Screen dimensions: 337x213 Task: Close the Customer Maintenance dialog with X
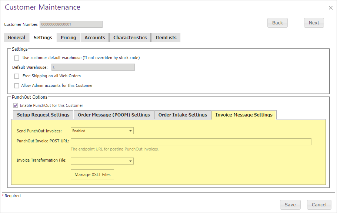point(330,8)
